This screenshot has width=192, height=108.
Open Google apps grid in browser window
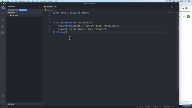click(184, 16)
